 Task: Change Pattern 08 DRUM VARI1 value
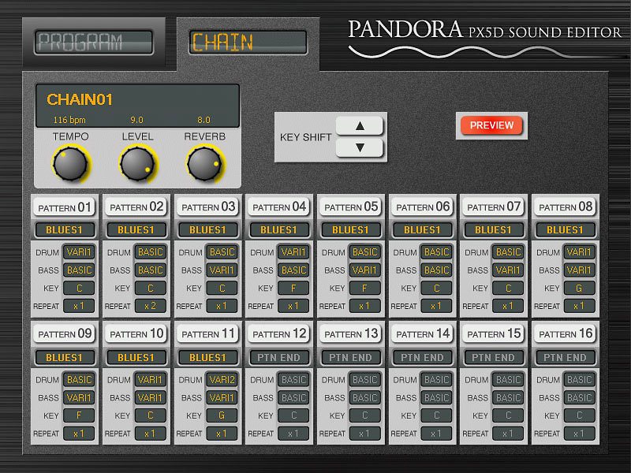point(580,252)
